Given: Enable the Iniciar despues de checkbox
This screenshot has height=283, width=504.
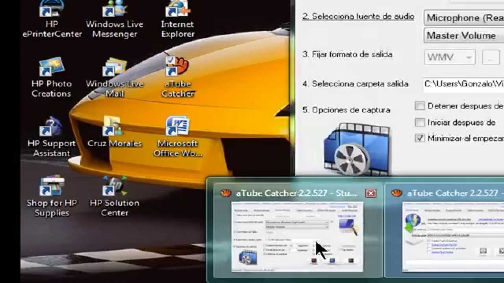Looking at the screenshot, I should [420, 122].
